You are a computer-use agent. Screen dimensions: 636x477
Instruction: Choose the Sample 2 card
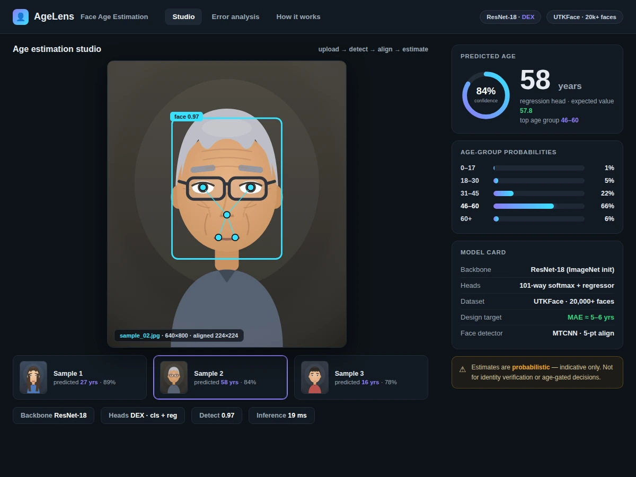pyautogui.click(x=220, y=377)
